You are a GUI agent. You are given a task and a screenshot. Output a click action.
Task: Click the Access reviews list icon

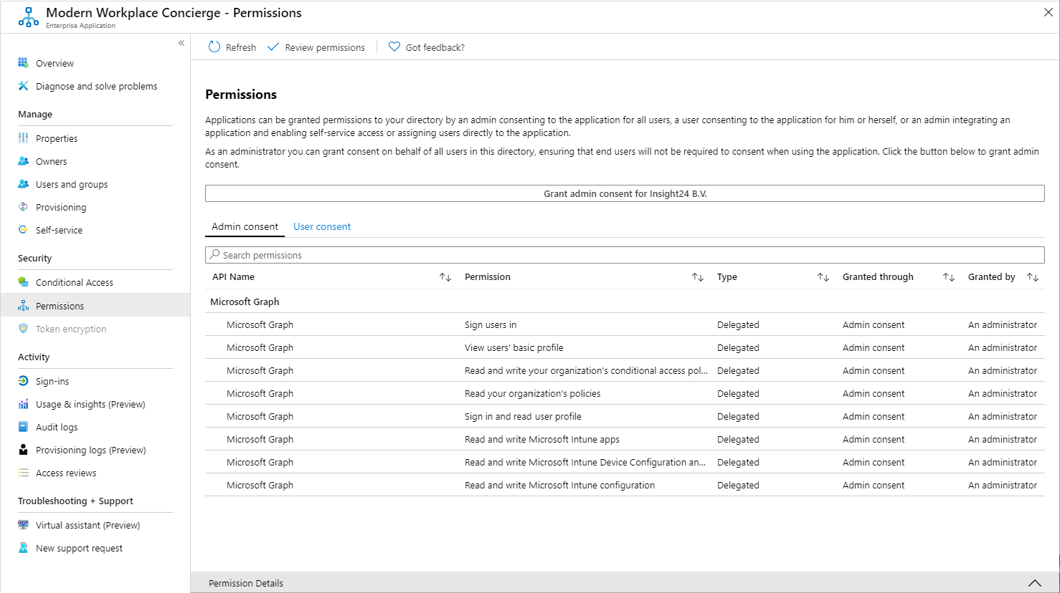pyautogui.click(x=23, y=473)
